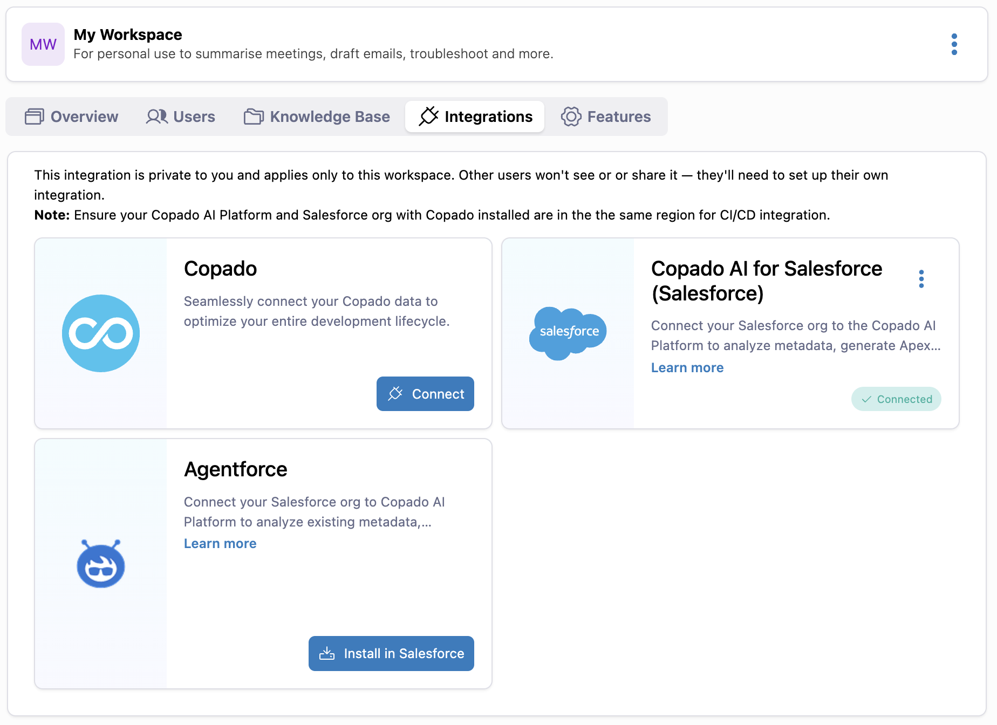Follow the Learn more link under Agentforce
The image size is (997, 725).
click(x=220, y=544)
